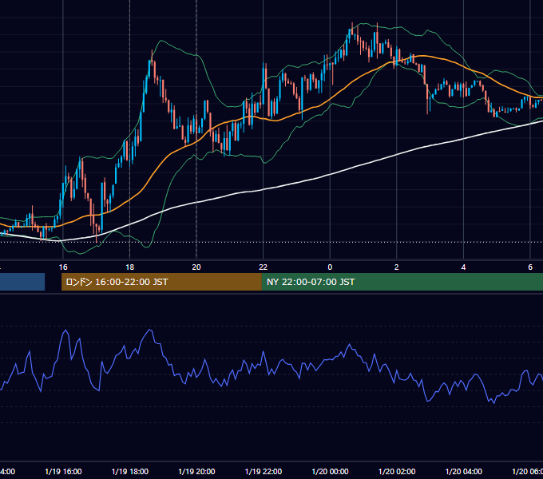Click the NY 22:00-07:00 JST session bar
This screenshot has width=543, height=479.
(x=402, y=282)
